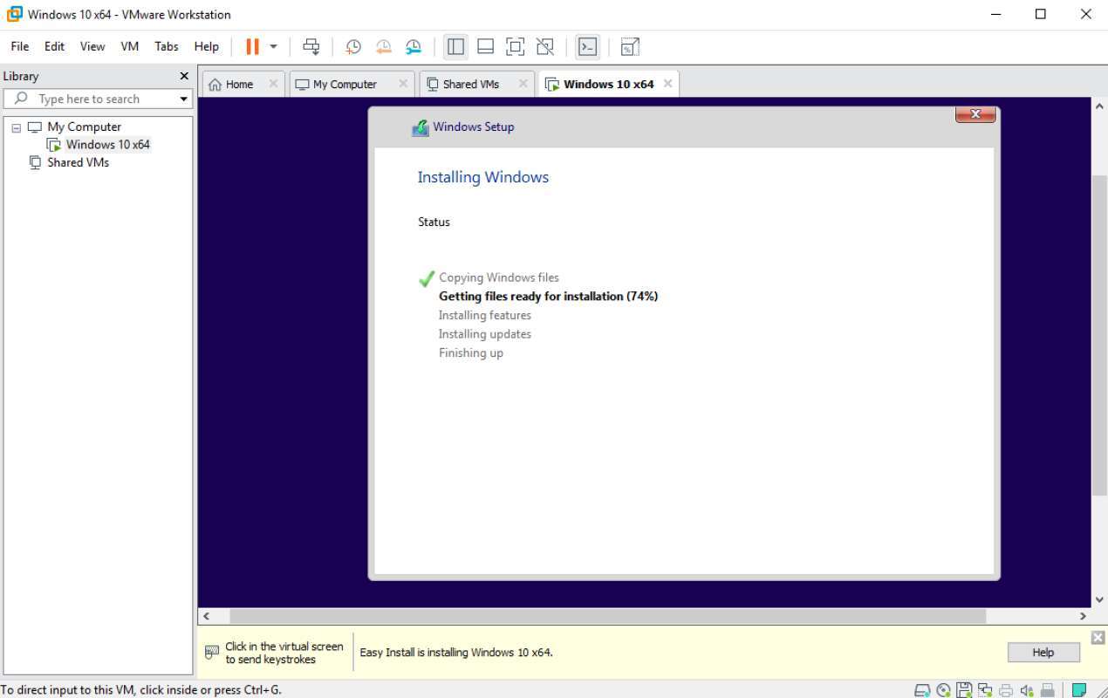Collapse the My Computer tree node
The height and width of the screenshot is (698, 1108).
tap(17, 127)
